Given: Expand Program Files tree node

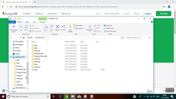Looking at the screenshot, I should click(12, 69).
